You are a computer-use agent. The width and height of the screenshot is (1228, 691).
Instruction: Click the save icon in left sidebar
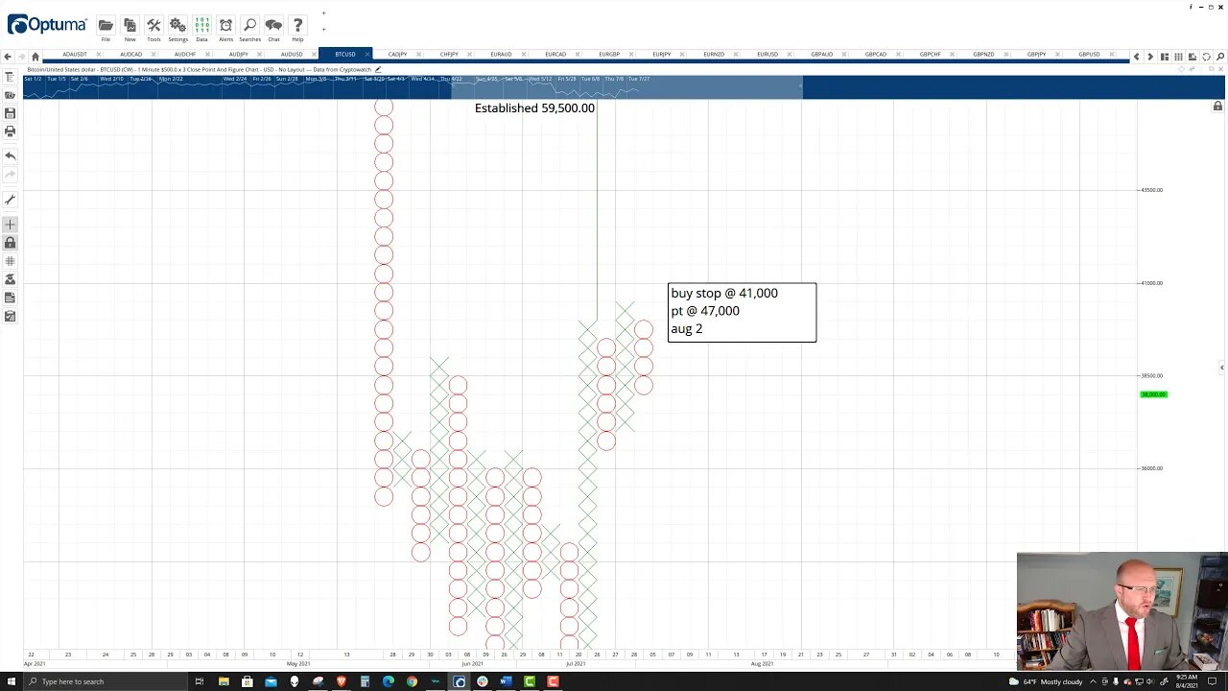(x=10, y=113)
